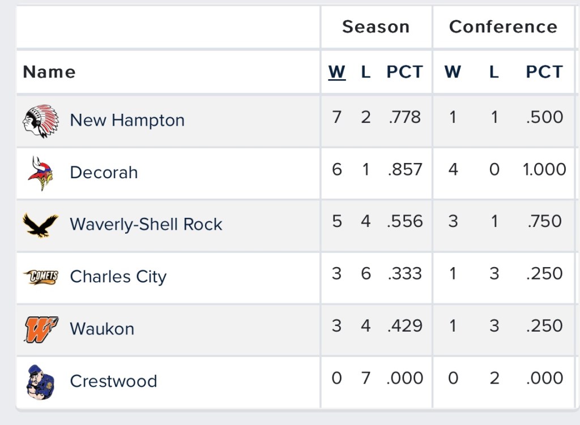Open the New Hampton team link
The width and height of the screenshot is (580, 425).
click(127, 121)
